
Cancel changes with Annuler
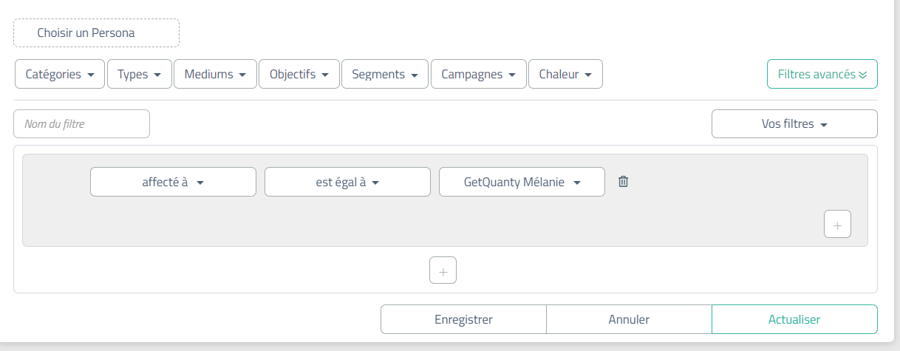click(629, 319)
